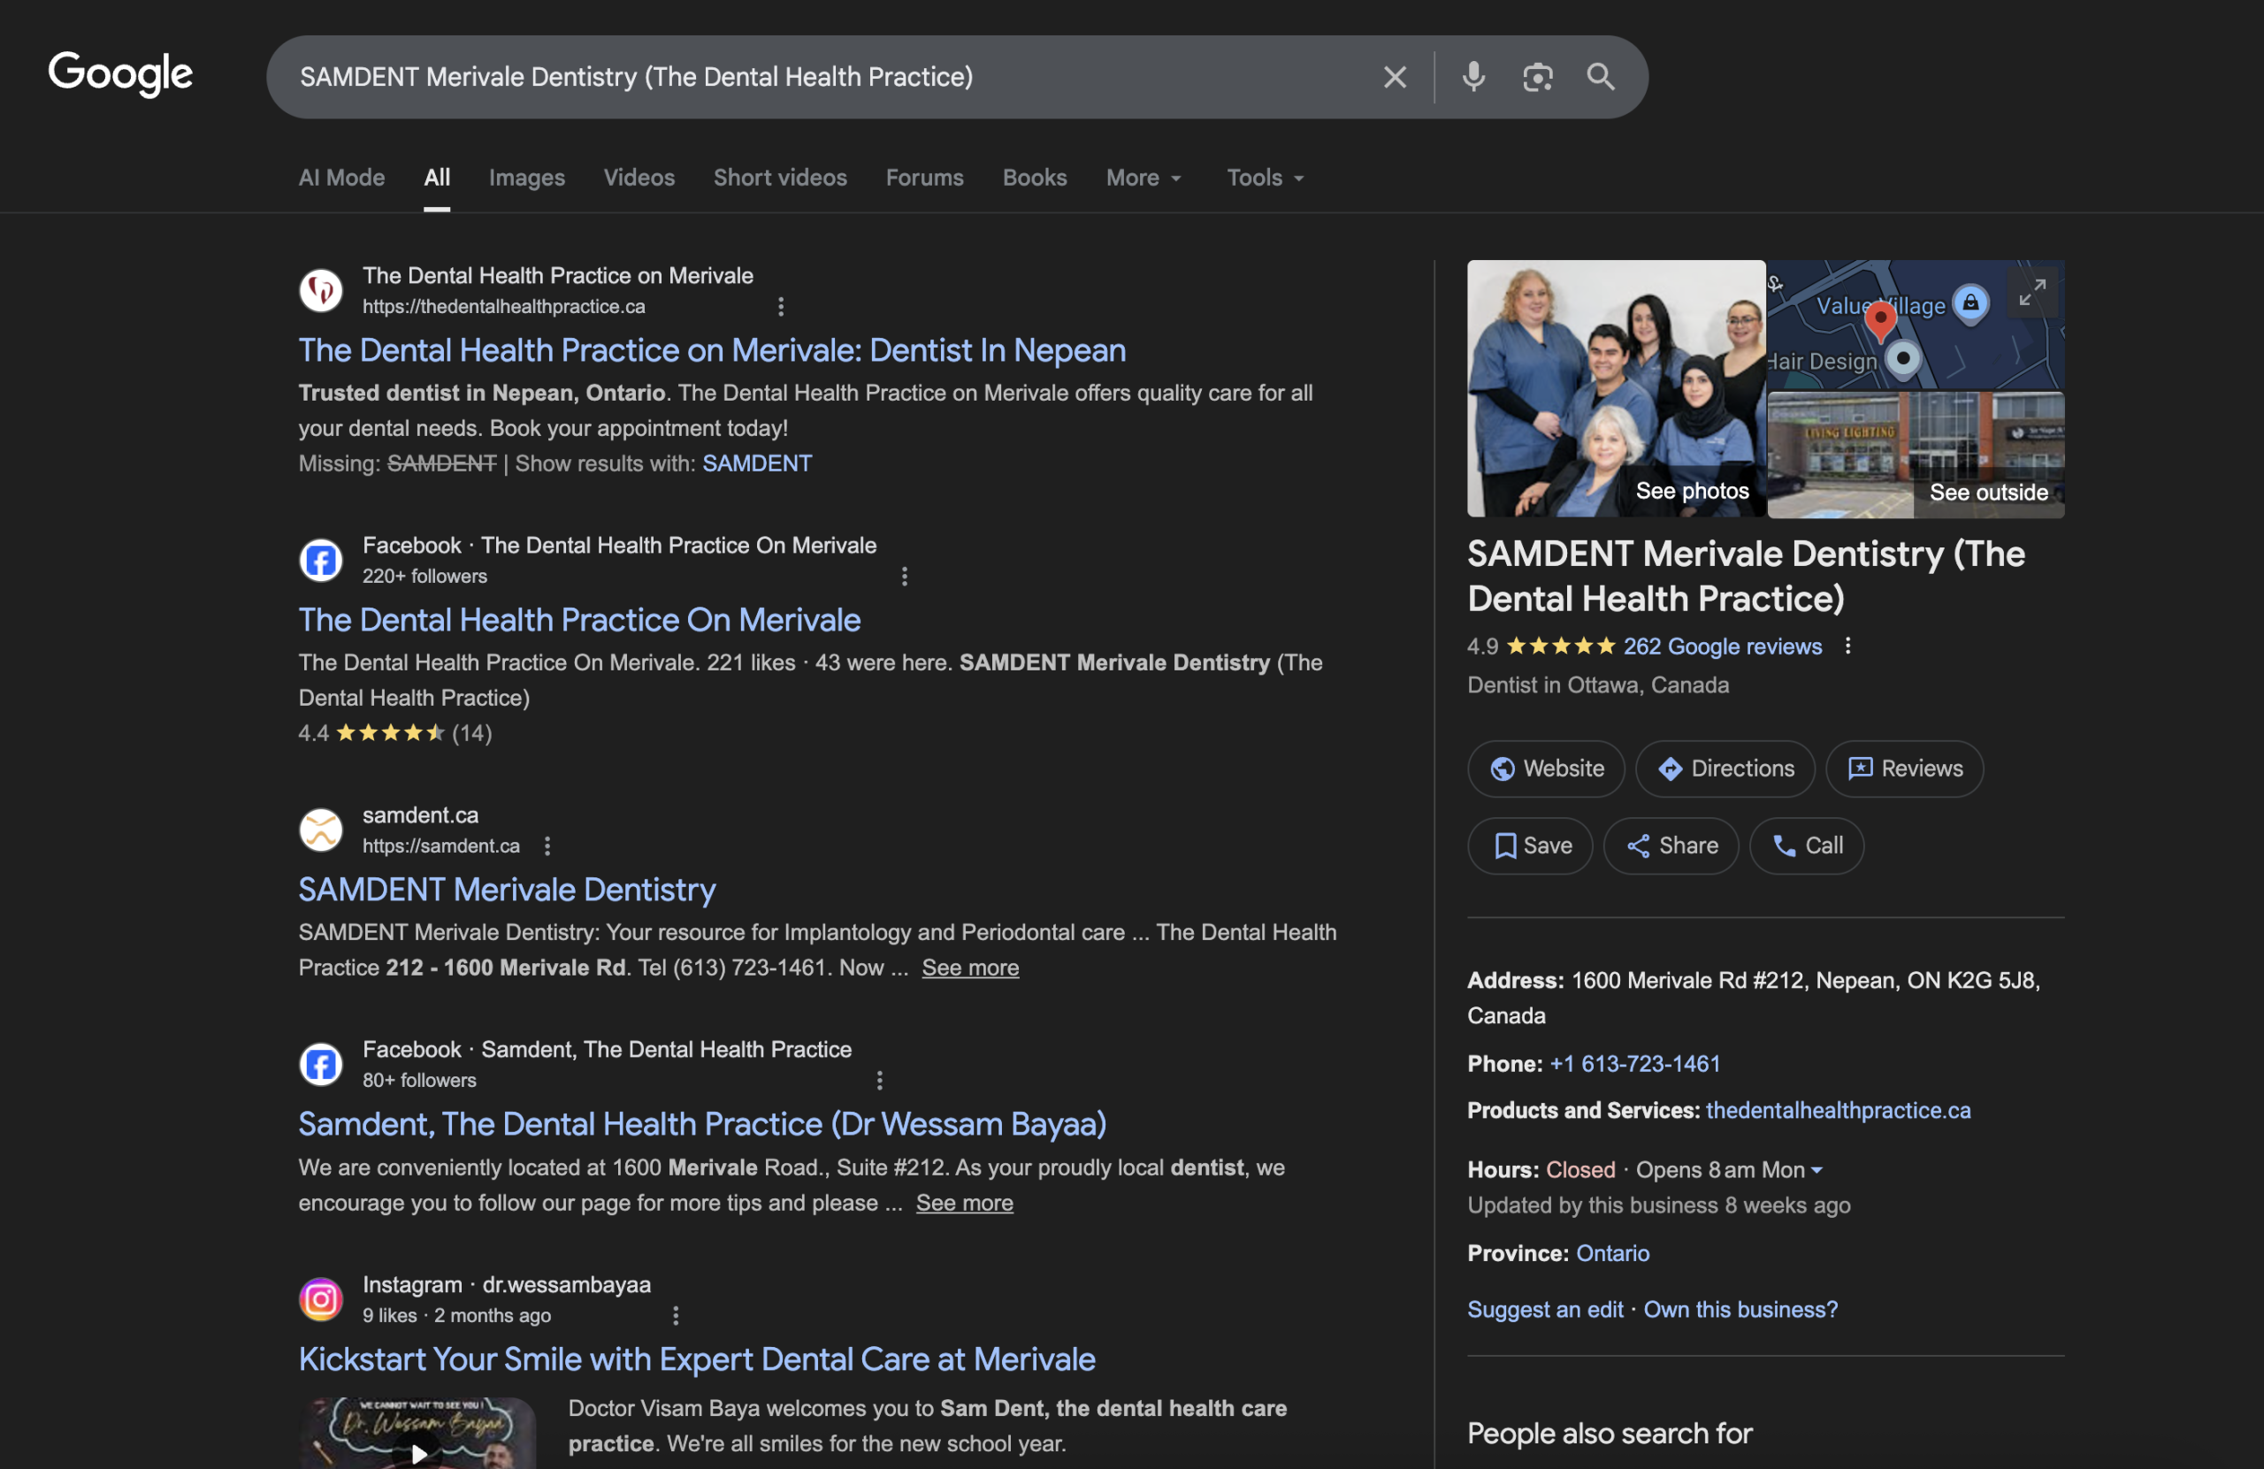The width and height of the screenshot is (2264, 1469).
Task: Click Suggest an edit in the panel
Action: coord(1543,1309)
